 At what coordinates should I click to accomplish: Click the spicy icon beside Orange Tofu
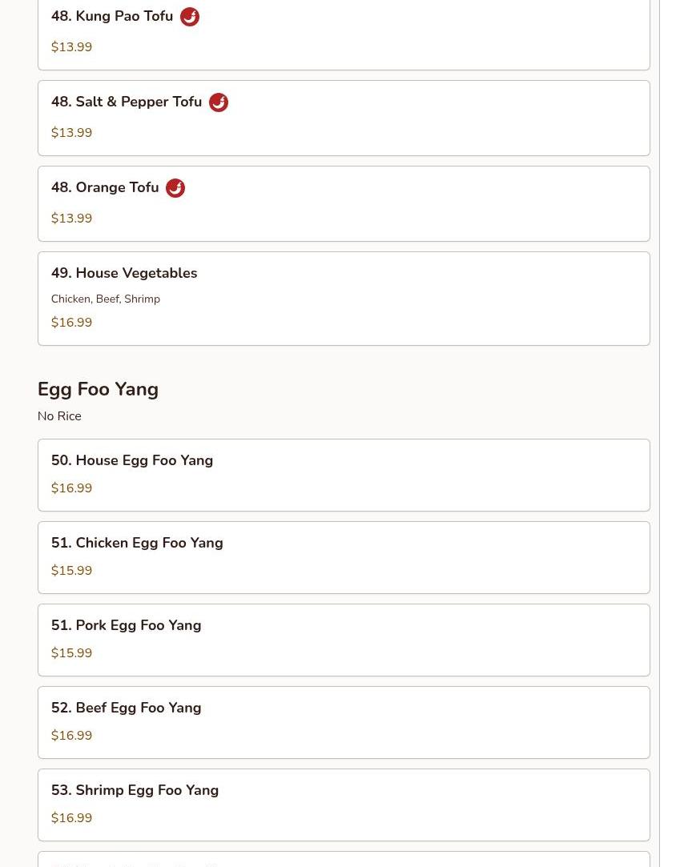coord(175,188)
